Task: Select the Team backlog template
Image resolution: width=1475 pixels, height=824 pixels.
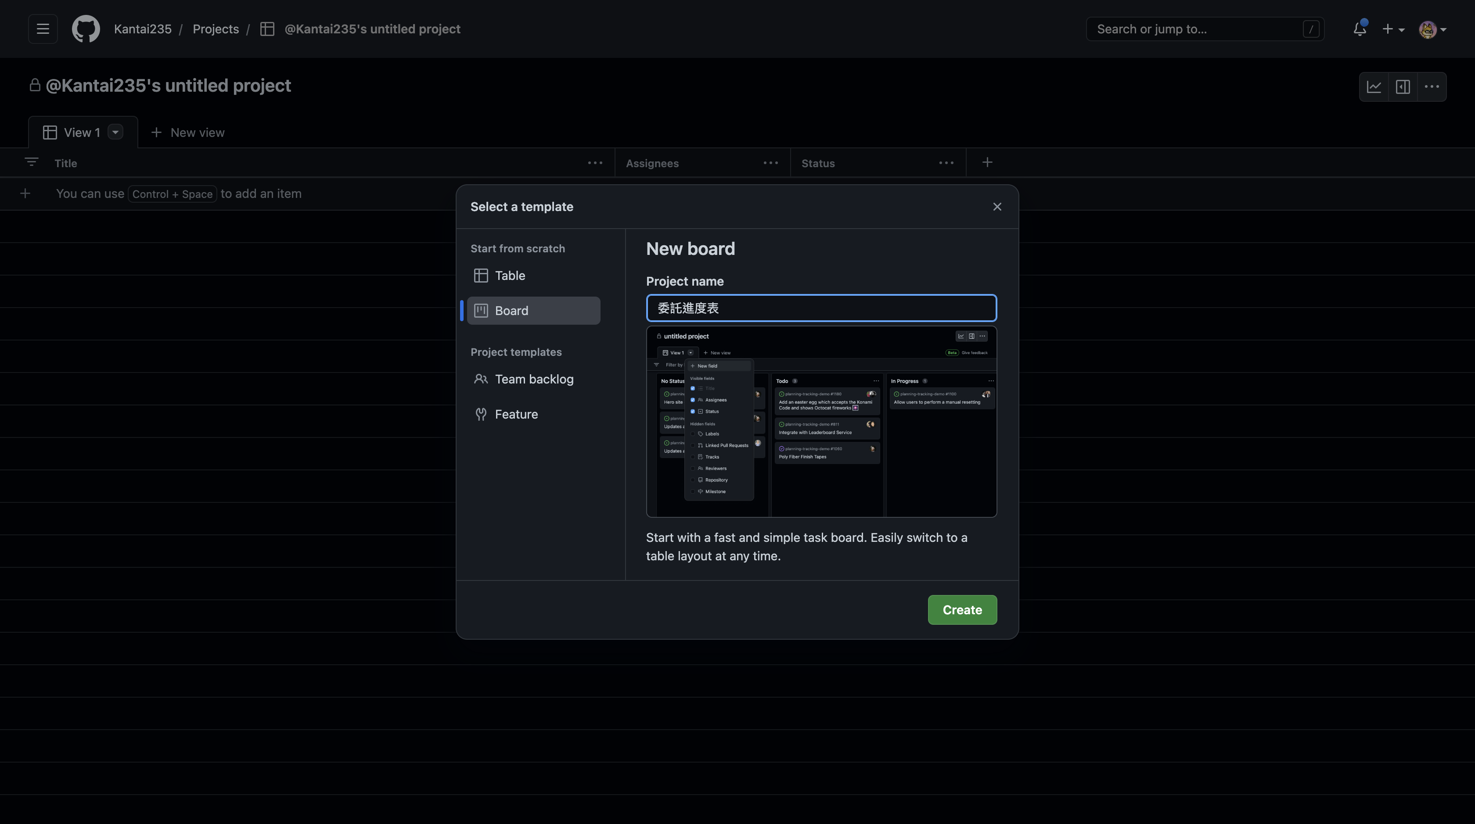Action: pos(534,379)
